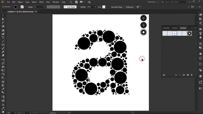Click the black fill color swatch
Screen dimensions: 203x114
(16, 7)
